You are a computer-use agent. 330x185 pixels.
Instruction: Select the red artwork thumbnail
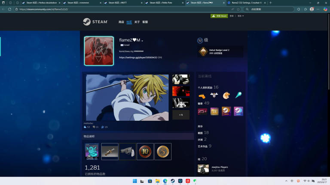tap(181, 91)
